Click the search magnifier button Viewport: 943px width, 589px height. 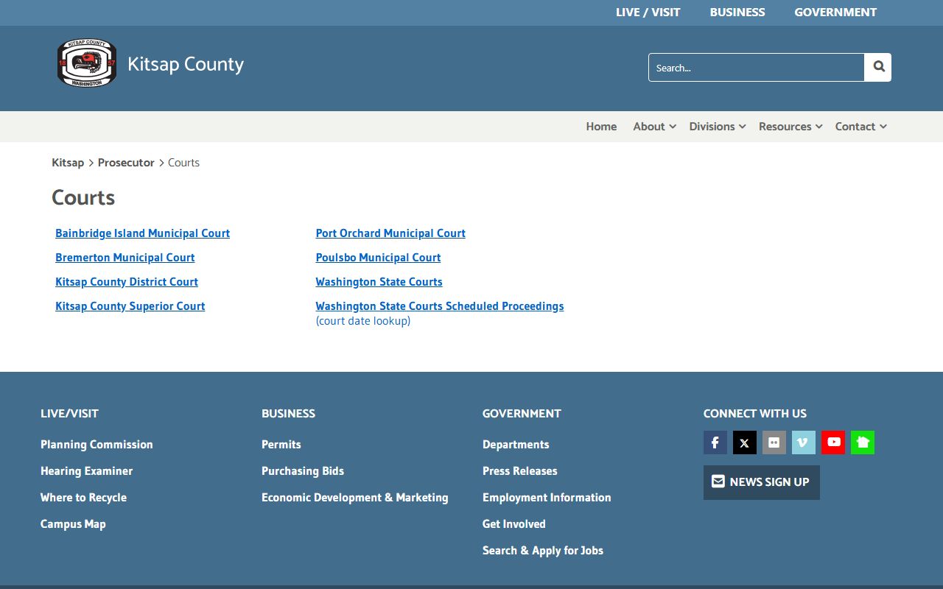(878, 67)
